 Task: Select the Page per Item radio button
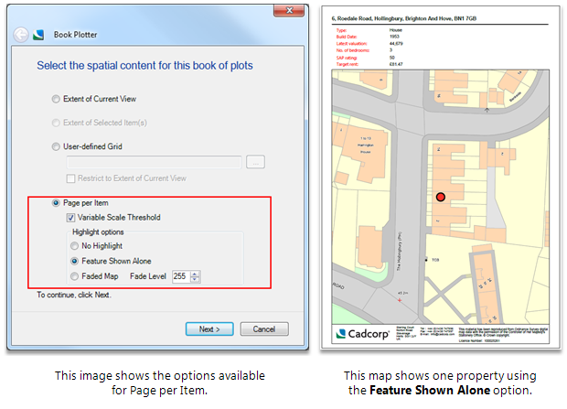pos(58,202)
